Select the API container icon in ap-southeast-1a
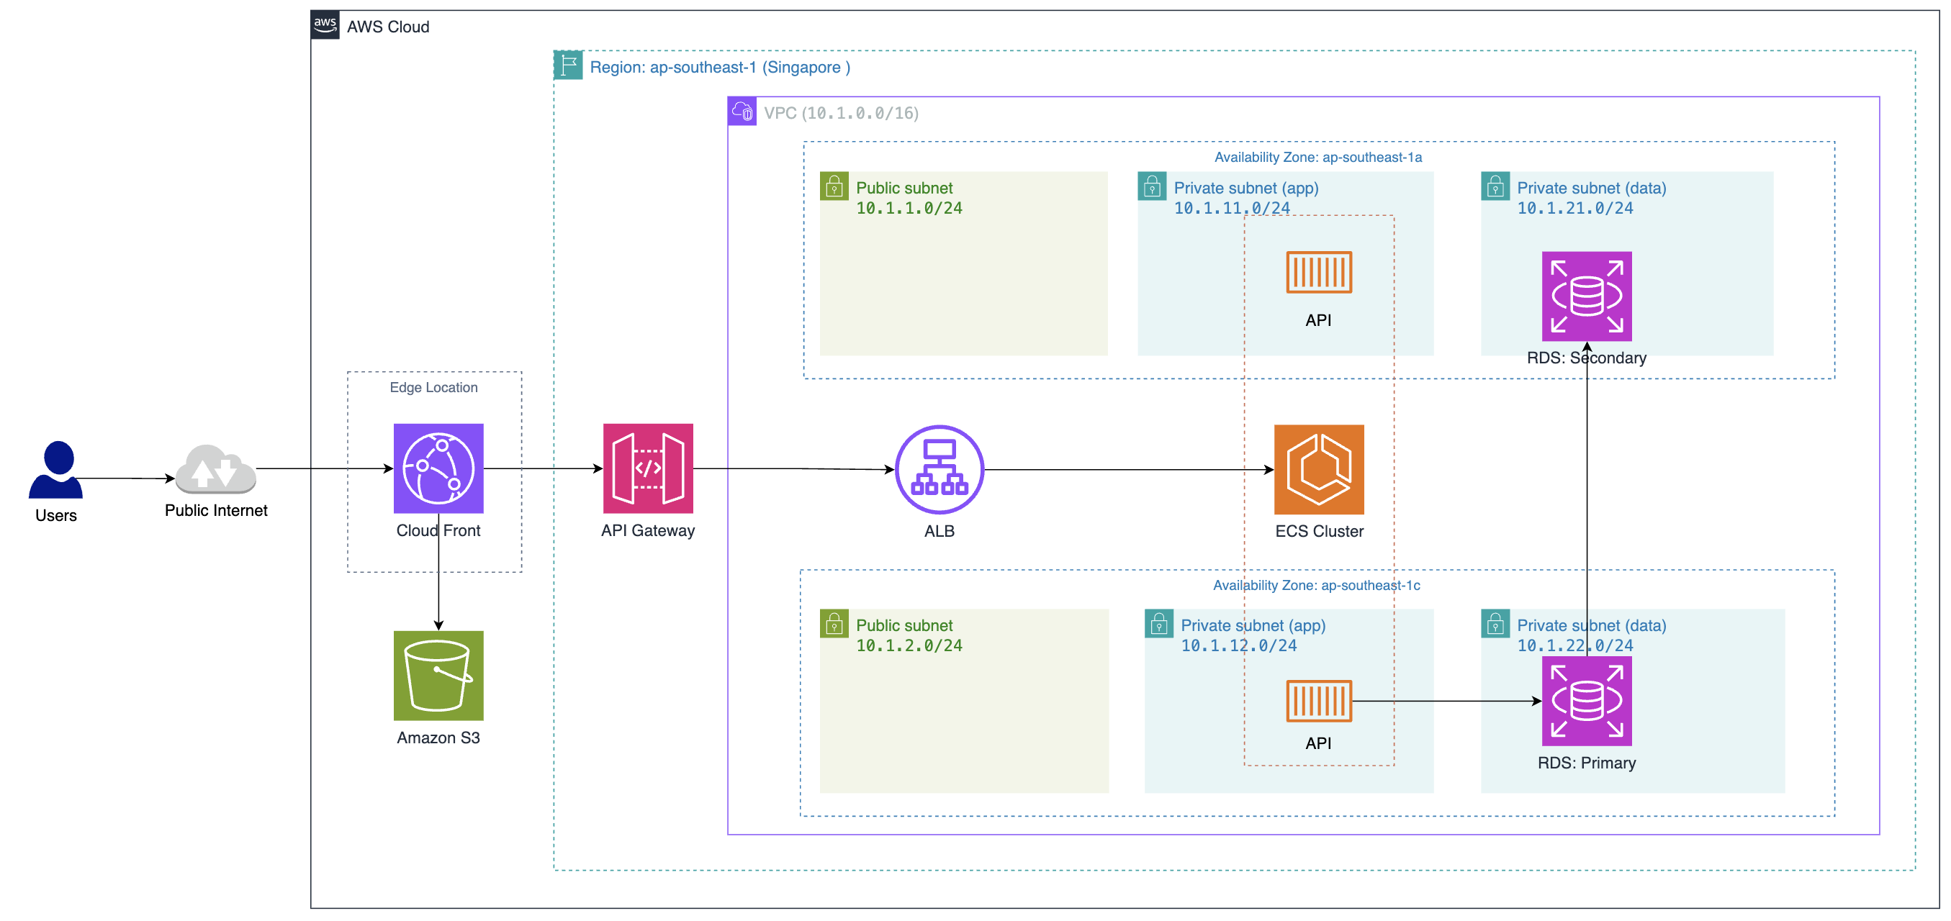Image resolution: width=1951 pixels, height=921 pixels. (1319, 273)
